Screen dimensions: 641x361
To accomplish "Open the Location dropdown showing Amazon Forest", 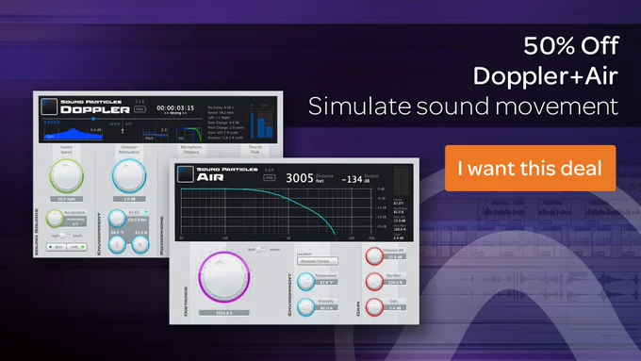I will [x=318, y=261].
